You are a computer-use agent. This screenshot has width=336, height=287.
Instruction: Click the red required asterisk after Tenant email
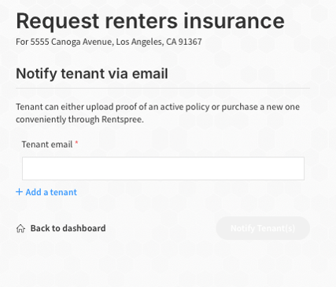click(76, 143)
